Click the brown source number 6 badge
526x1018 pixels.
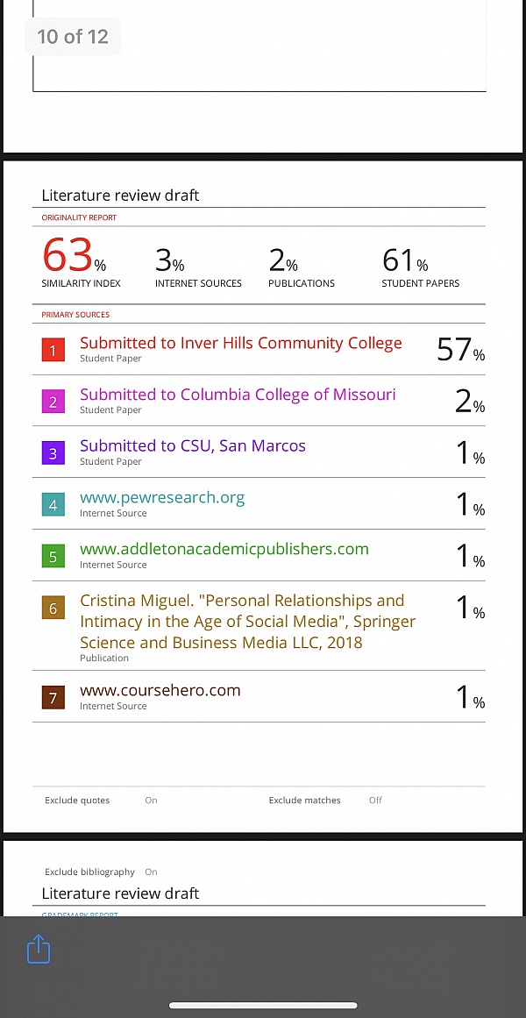tap(53, 609)
